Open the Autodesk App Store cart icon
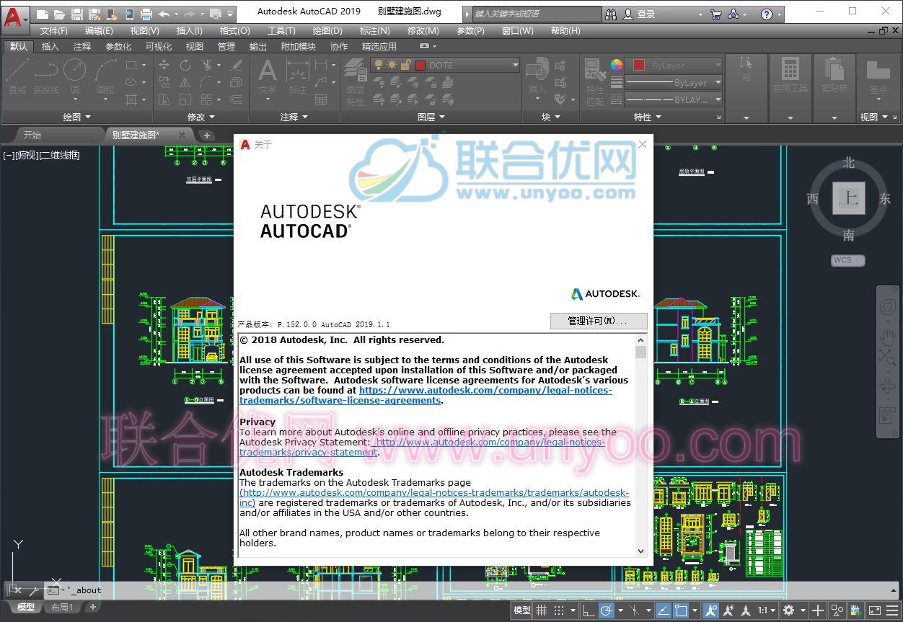This screenshot has width=903, height=622. coord(715,14)
